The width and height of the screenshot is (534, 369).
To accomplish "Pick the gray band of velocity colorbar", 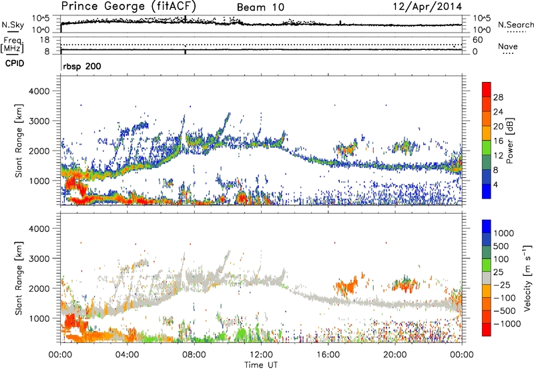I will point(487,278).
